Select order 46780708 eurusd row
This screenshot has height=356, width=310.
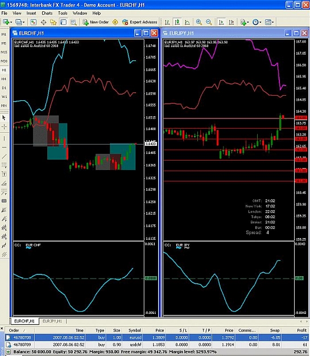(x=156, y=337)
